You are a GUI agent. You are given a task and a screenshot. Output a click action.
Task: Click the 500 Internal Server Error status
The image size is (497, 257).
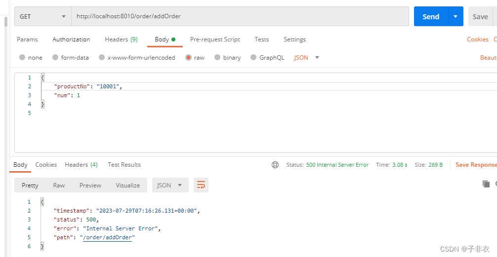click(x=337, y=165)
